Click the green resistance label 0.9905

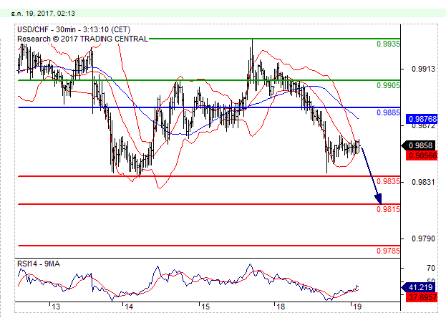point(388,85)
